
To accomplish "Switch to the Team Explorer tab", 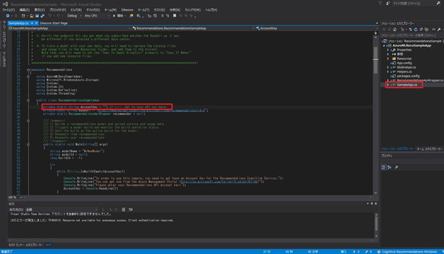I will (x=429, y=149).
